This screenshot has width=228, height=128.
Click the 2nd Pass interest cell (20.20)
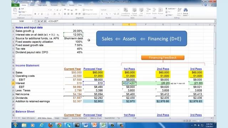tap(163, 83)
